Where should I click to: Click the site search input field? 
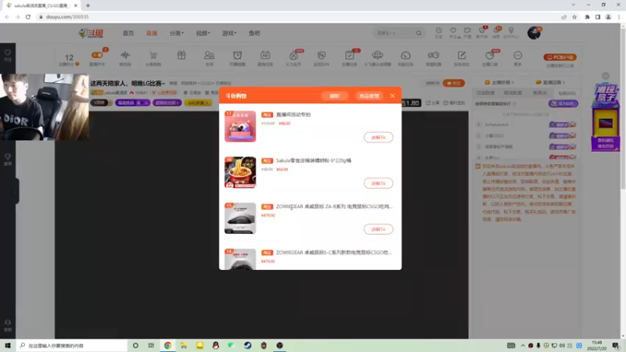pyautogui.click(x=394, y=33)
